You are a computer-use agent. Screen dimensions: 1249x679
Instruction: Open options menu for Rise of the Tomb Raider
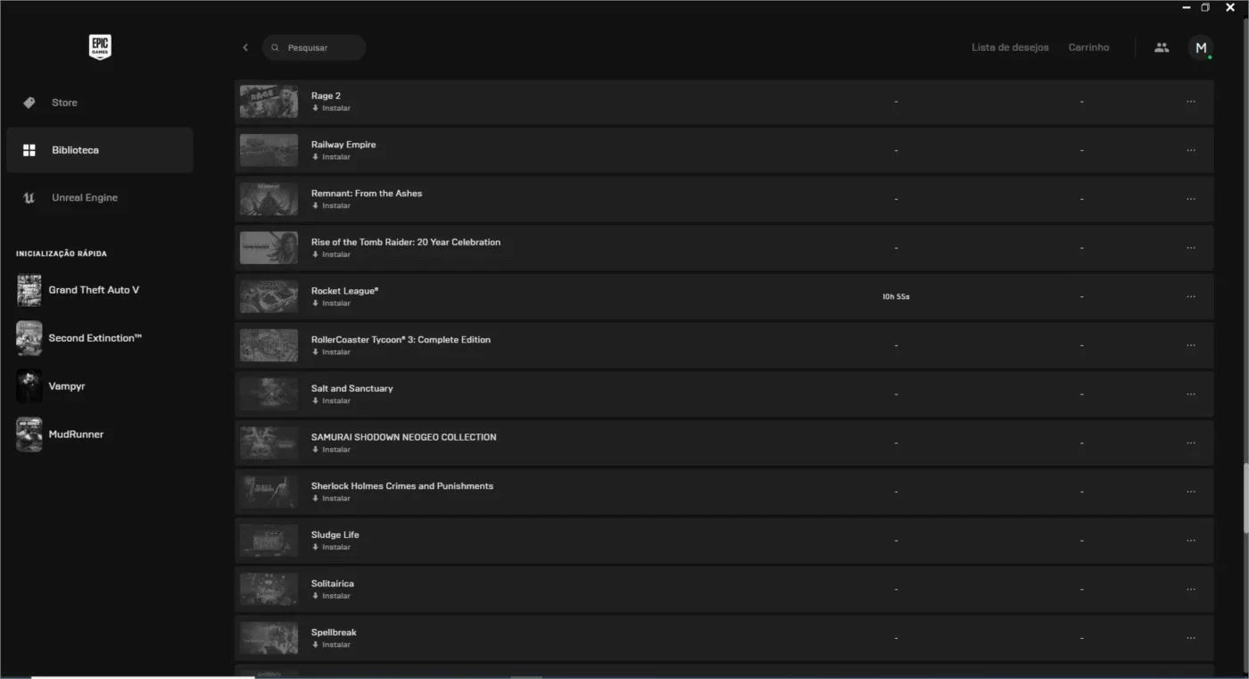1191,248
